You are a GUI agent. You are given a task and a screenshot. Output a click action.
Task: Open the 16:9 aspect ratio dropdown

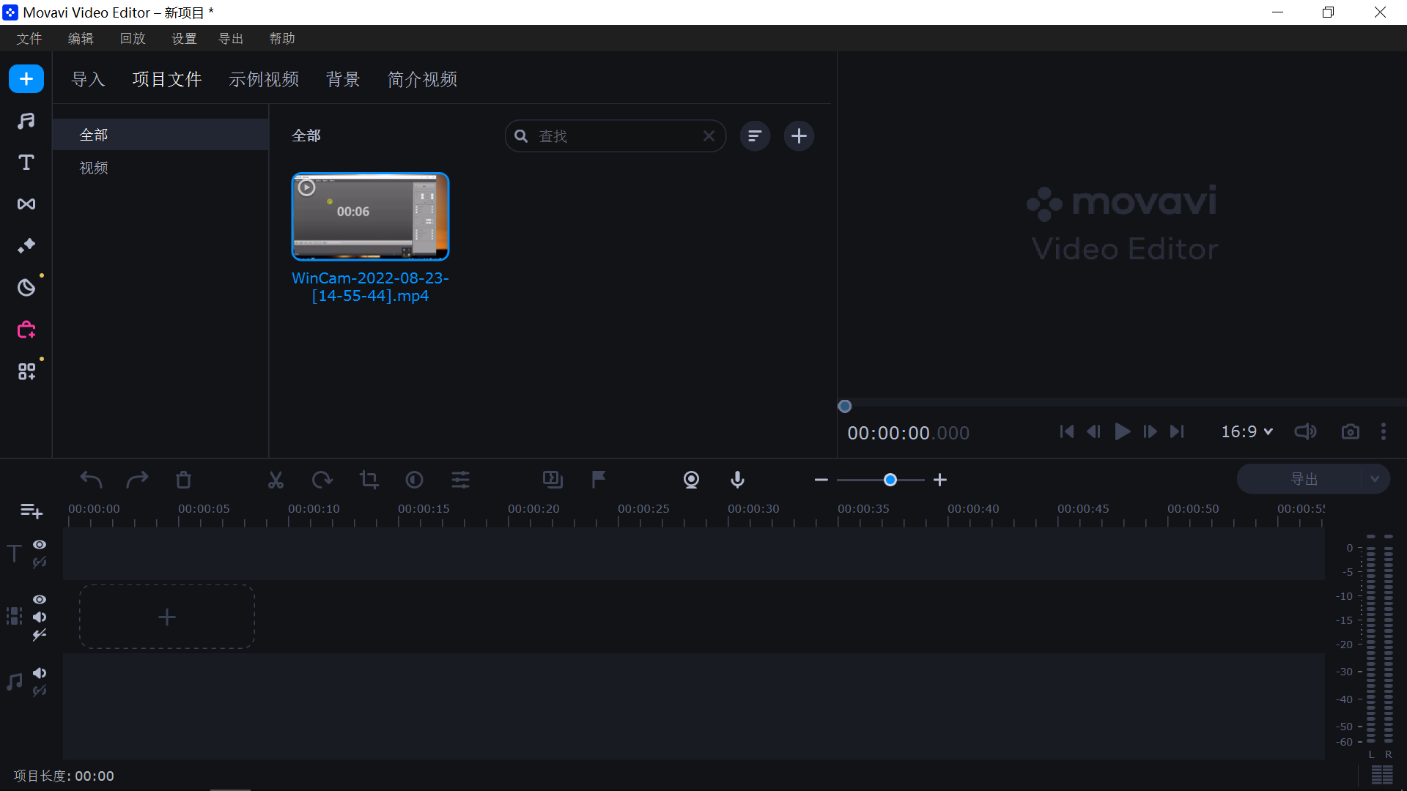pos(1247,432)
